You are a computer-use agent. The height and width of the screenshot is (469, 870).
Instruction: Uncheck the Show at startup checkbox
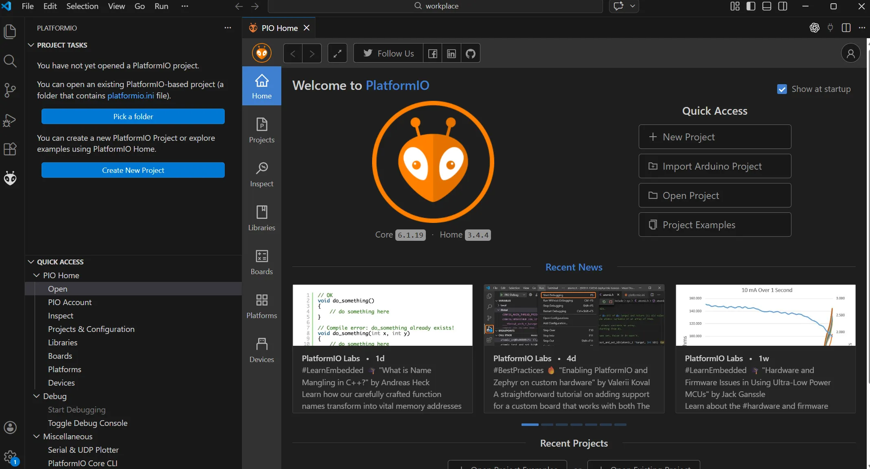tap(782, 89)
